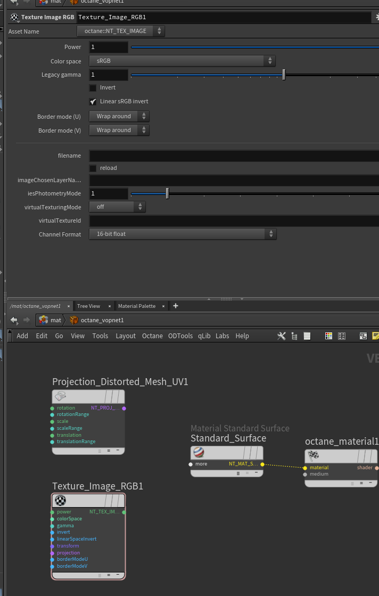Open the Octane menu
The height and width of the screenshot is (596, 379).
pos(152,336)
